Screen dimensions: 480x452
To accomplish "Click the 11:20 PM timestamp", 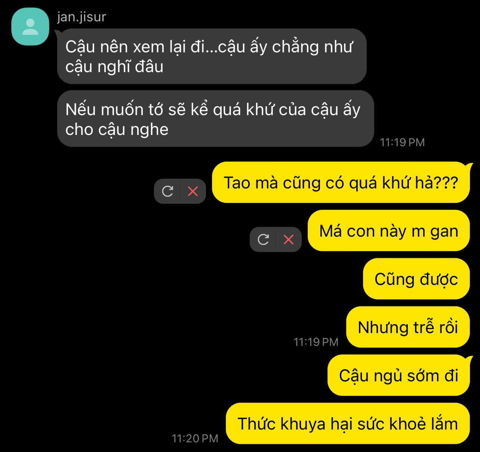I will pos(195,439).
